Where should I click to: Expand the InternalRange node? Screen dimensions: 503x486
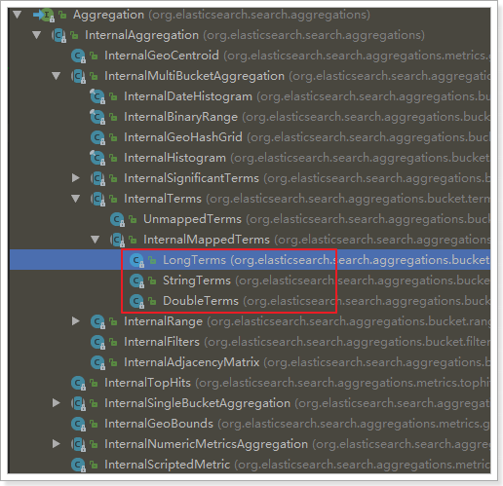click(x=76, y=321)
